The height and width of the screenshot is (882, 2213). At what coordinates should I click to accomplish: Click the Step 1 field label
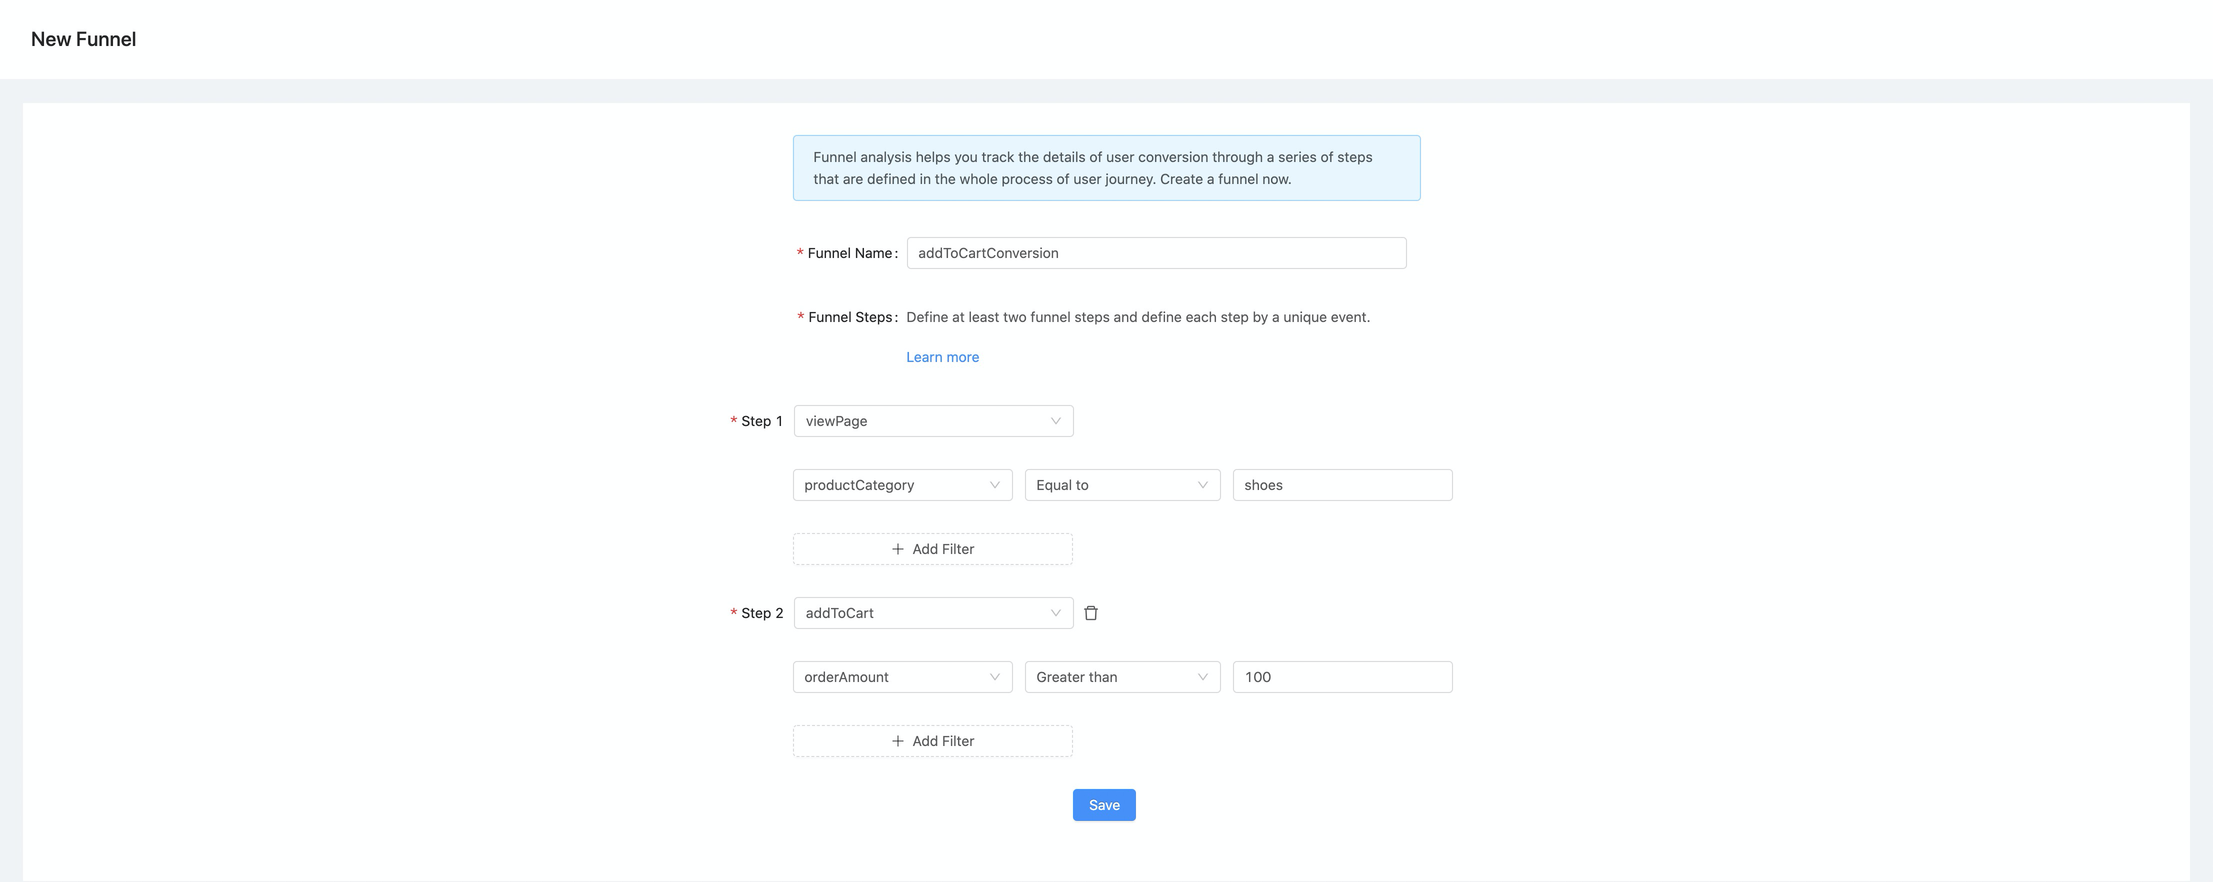tap(761, 421)
